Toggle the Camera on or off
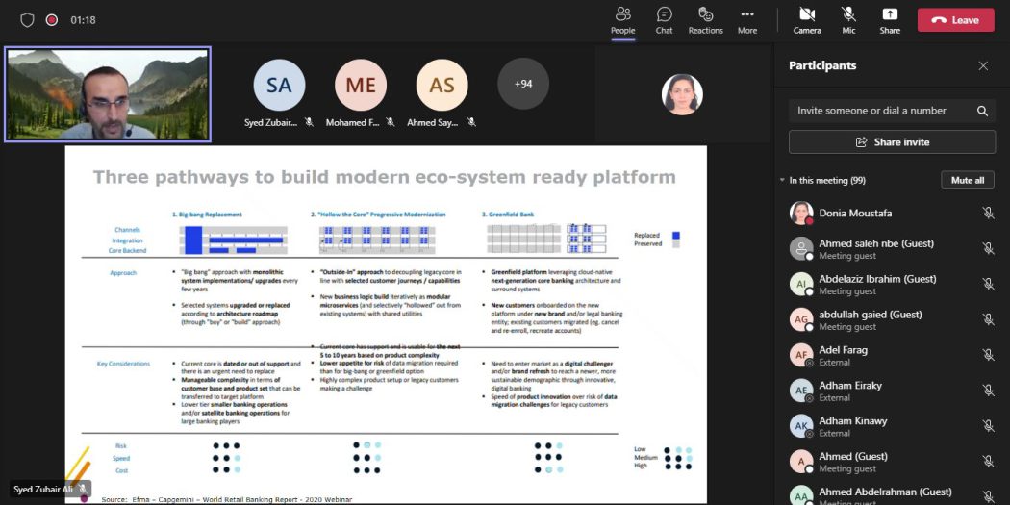The image size is (1010, 505). tap(806, 14)
